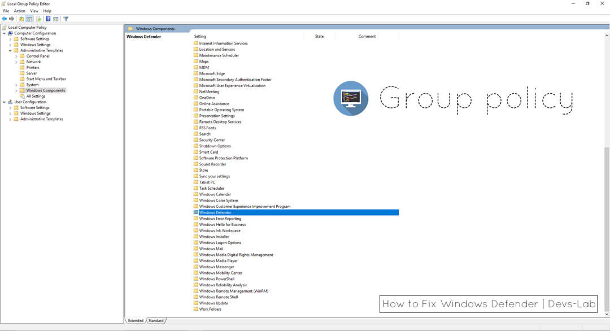The width and height of the screenshot is (610, 331).
Task: Select the Security Center folder
Action: tap(212, 140)
